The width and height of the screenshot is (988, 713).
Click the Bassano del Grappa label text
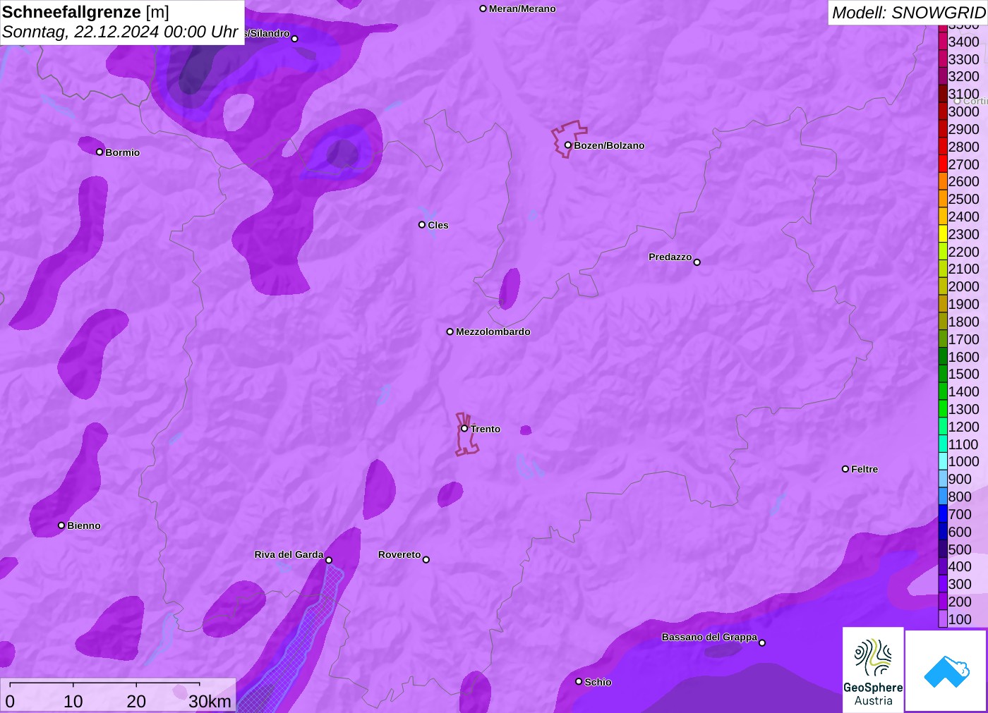(709, 637)
